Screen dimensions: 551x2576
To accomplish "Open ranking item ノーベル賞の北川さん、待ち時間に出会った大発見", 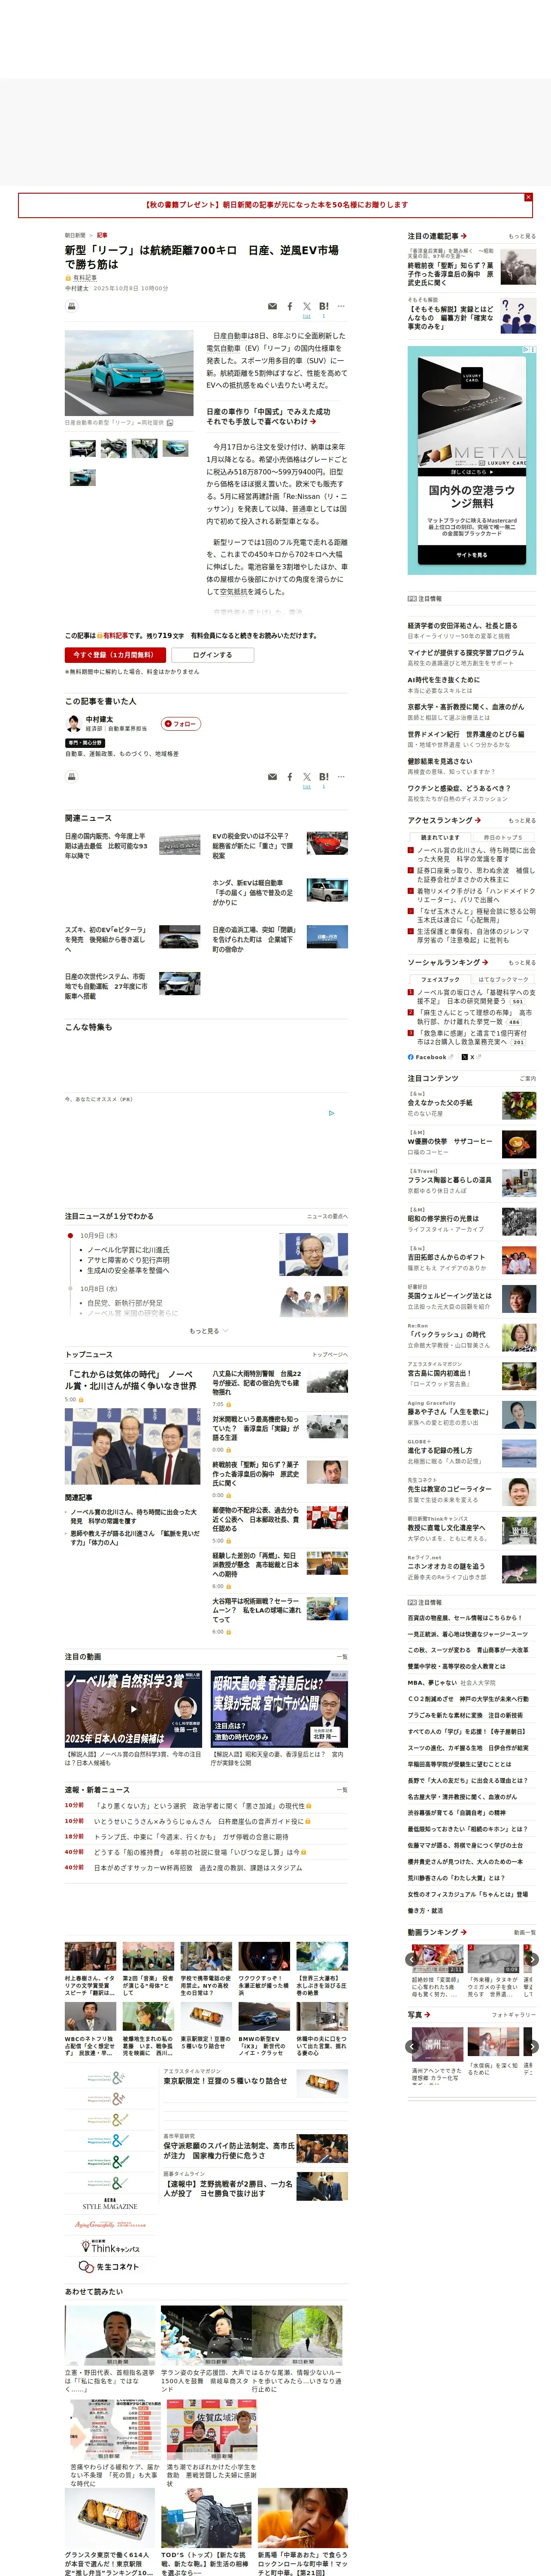I will point(476,854).
